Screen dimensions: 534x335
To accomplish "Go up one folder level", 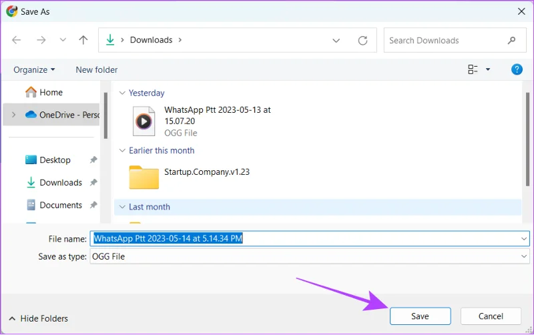I will pyautogui.click(x=83, y=40).
